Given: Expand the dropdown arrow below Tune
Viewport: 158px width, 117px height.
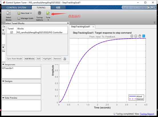Looking at the screenshot, I should click(48, 20).
